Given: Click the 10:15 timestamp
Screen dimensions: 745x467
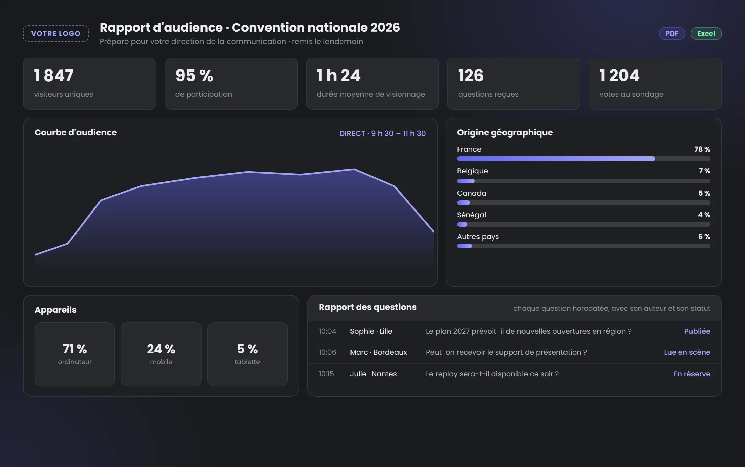Looking at the screenshot, I should point(326,374).
